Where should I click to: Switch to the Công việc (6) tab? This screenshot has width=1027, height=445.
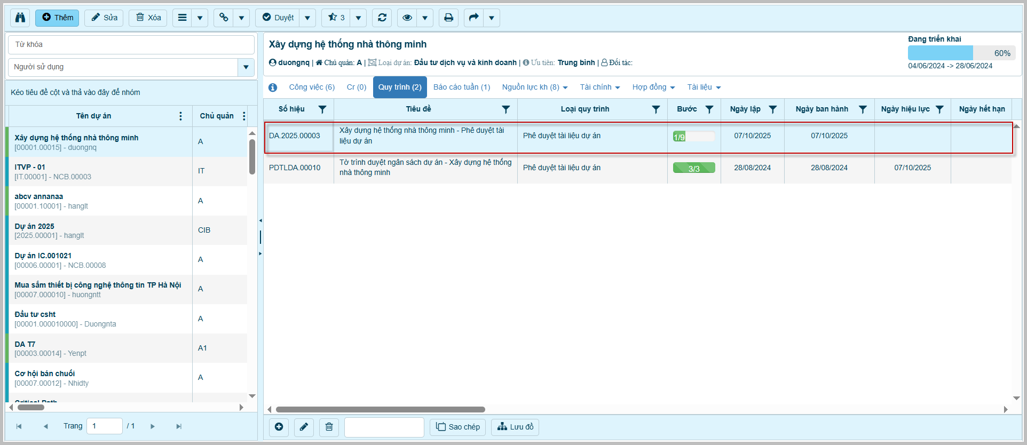coord(312,88)
